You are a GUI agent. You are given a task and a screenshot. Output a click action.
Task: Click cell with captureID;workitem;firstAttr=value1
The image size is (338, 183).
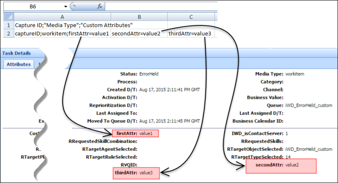coord(63,34)
